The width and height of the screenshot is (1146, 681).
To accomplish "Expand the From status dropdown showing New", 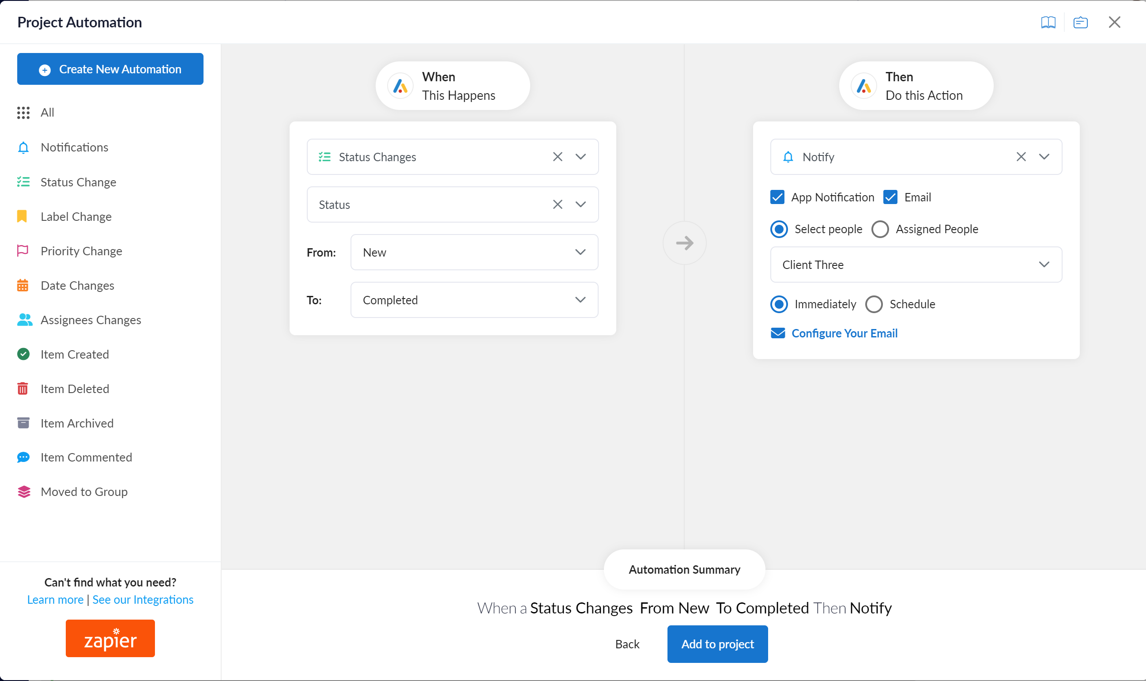I will 474,252.
